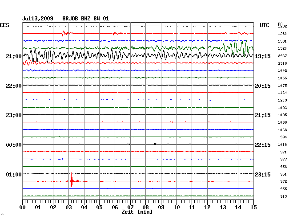
Task: Pick the DC value "1075"
Action: (282, 86)
